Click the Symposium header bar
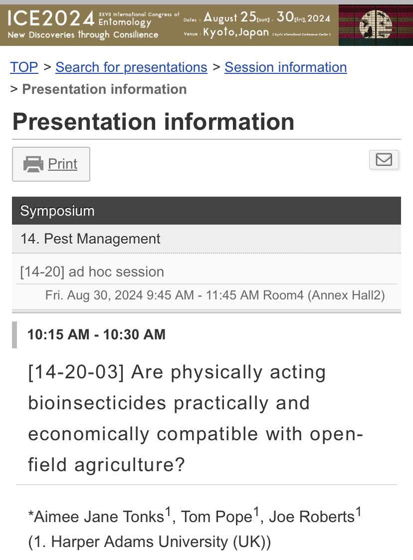This screenshot has width=413, height=560. [x=206, y=211]
